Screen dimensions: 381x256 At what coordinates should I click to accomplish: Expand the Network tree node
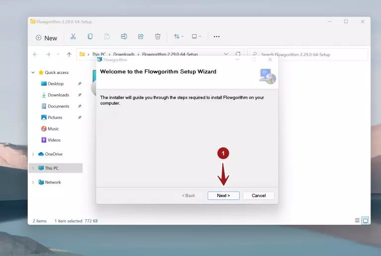(33, 182)
